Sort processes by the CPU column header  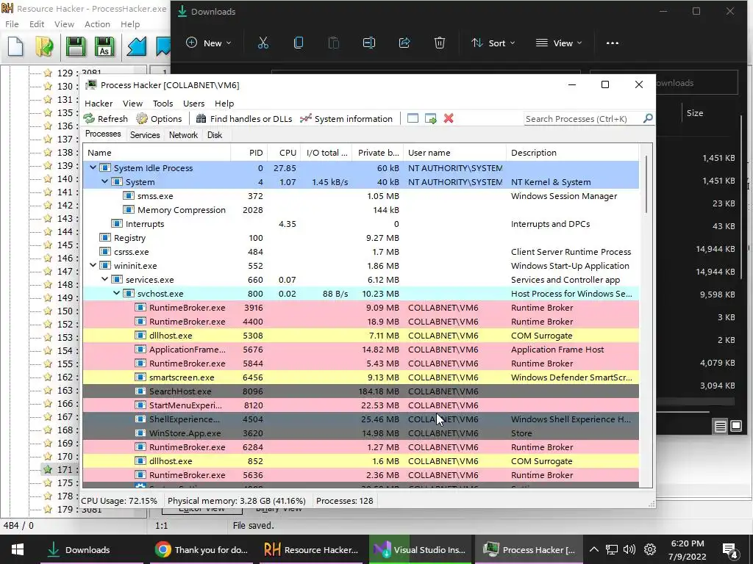(284, 153)
